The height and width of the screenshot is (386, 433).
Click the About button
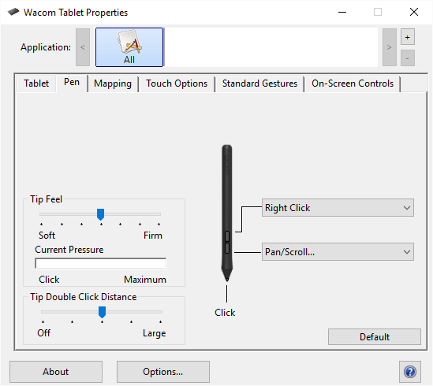tap(56, 372)
